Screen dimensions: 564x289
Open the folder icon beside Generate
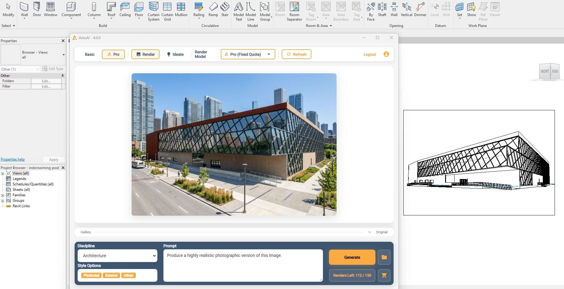(x=384, y=257)
